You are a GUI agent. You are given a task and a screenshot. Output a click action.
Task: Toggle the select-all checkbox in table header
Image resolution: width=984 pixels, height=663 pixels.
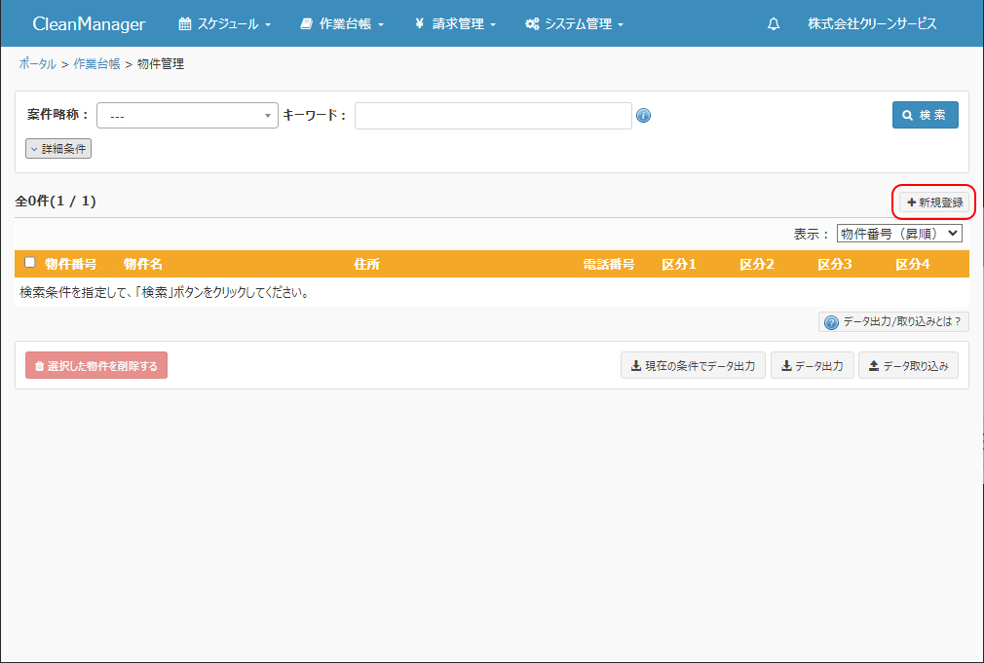pyautogui.click(x=30, y=263)
